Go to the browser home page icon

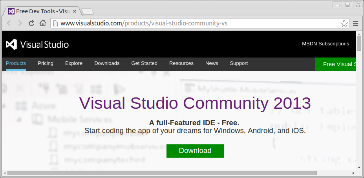click(42, 23)
